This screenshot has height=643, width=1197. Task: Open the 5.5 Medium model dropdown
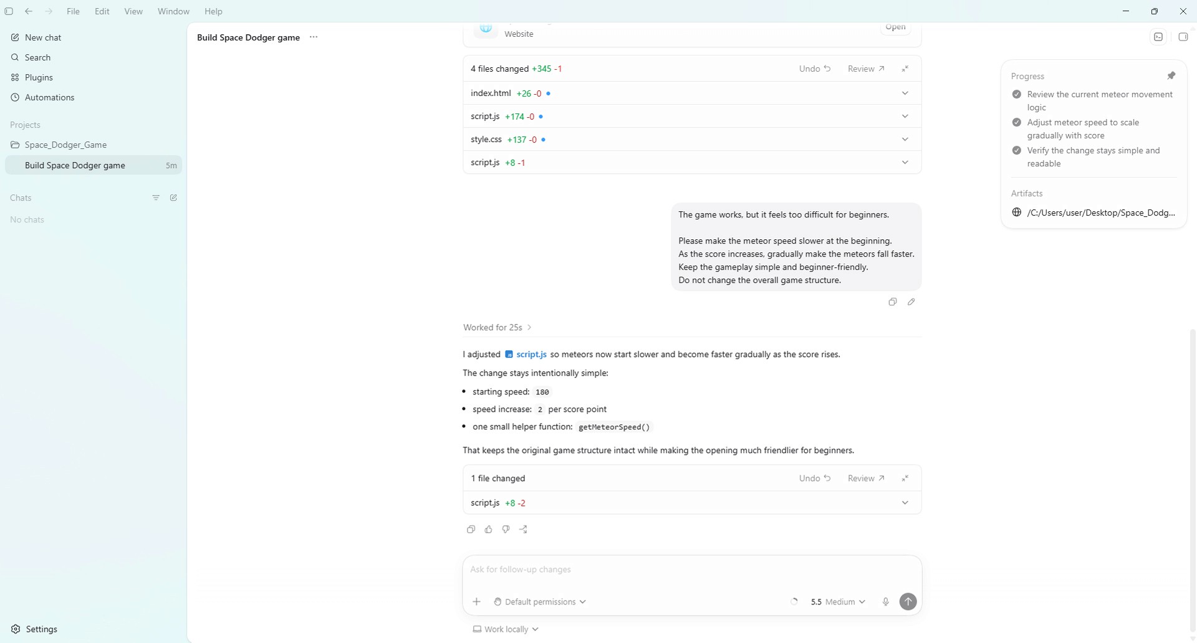point(838,602)
